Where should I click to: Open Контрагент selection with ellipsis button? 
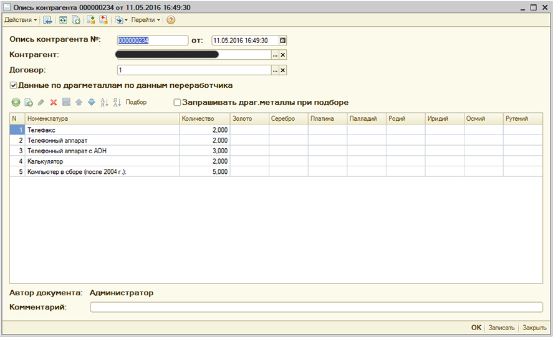click(x=274, y=55)
